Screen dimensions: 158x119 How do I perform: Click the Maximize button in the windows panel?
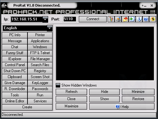72,106
